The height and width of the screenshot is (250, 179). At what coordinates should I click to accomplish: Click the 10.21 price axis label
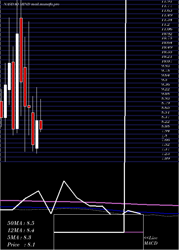[x=167, y=56]
